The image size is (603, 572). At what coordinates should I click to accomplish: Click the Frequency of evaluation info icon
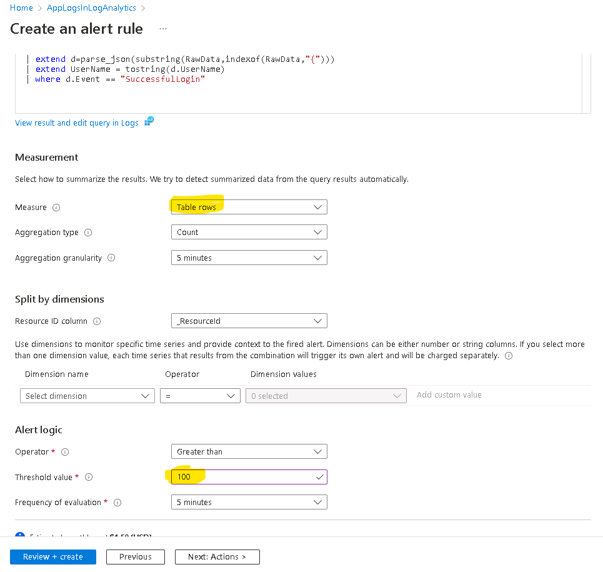[117, 503]
